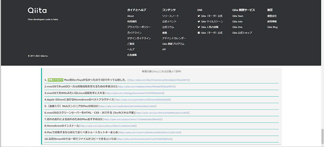324x147 pixels.
Task: Open Qiita Jobs link
Action: pos(237,22)
